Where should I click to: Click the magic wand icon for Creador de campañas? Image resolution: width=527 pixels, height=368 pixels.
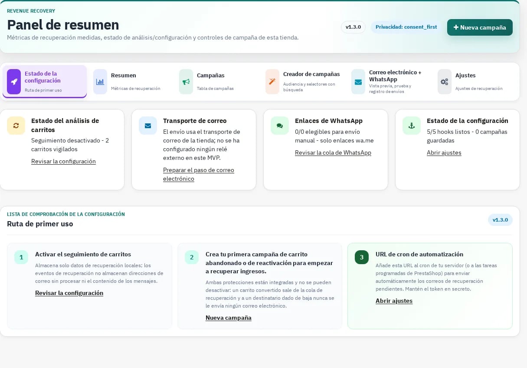click(272, 82)
